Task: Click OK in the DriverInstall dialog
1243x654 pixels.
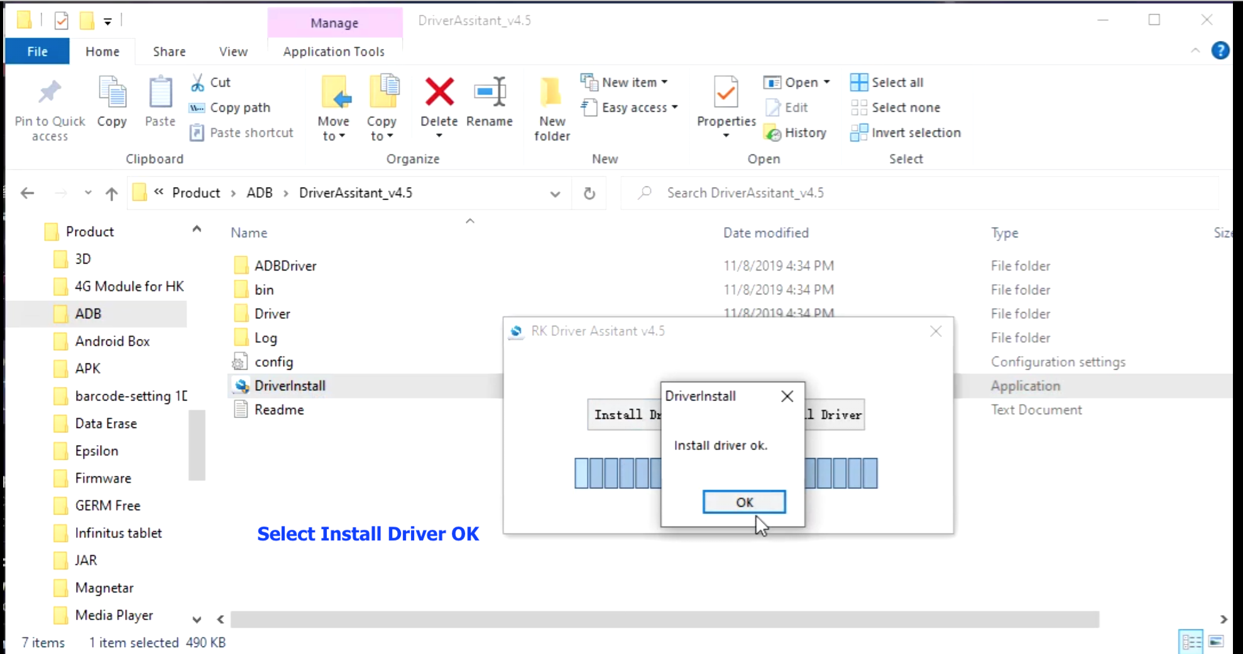Action: [x=744, y=502]
